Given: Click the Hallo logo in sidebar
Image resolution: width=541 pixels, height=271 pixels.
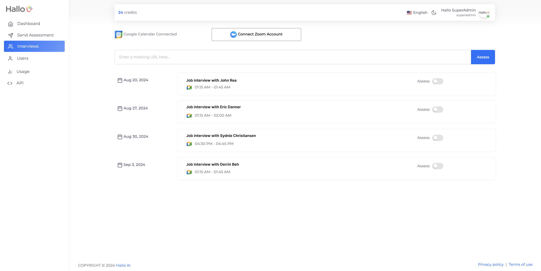Looking at the screenshot, I should tap(19, 9).
